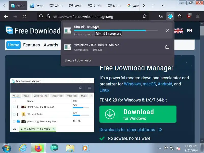
Task: Open Windows Media Player from taskbar
Action: click(x=85, y=148)
